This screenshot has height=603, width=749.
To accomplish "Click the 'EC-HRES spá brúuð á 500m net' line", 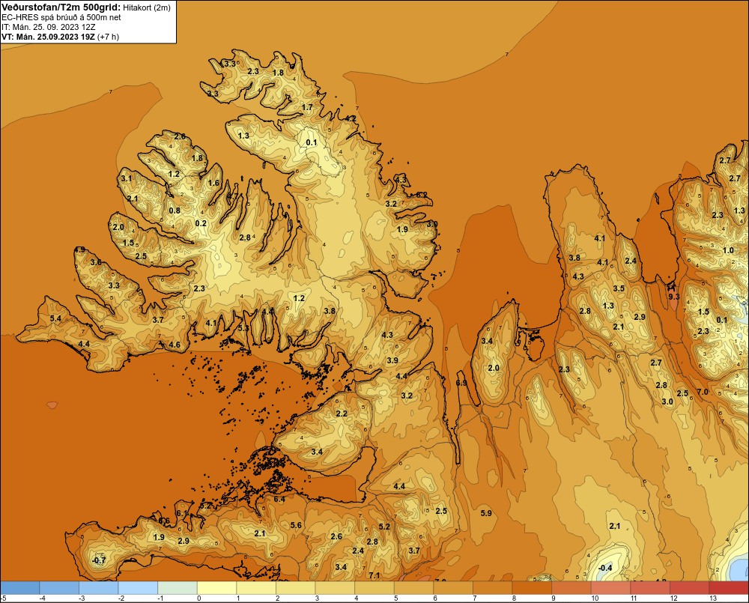I will 61,17.
